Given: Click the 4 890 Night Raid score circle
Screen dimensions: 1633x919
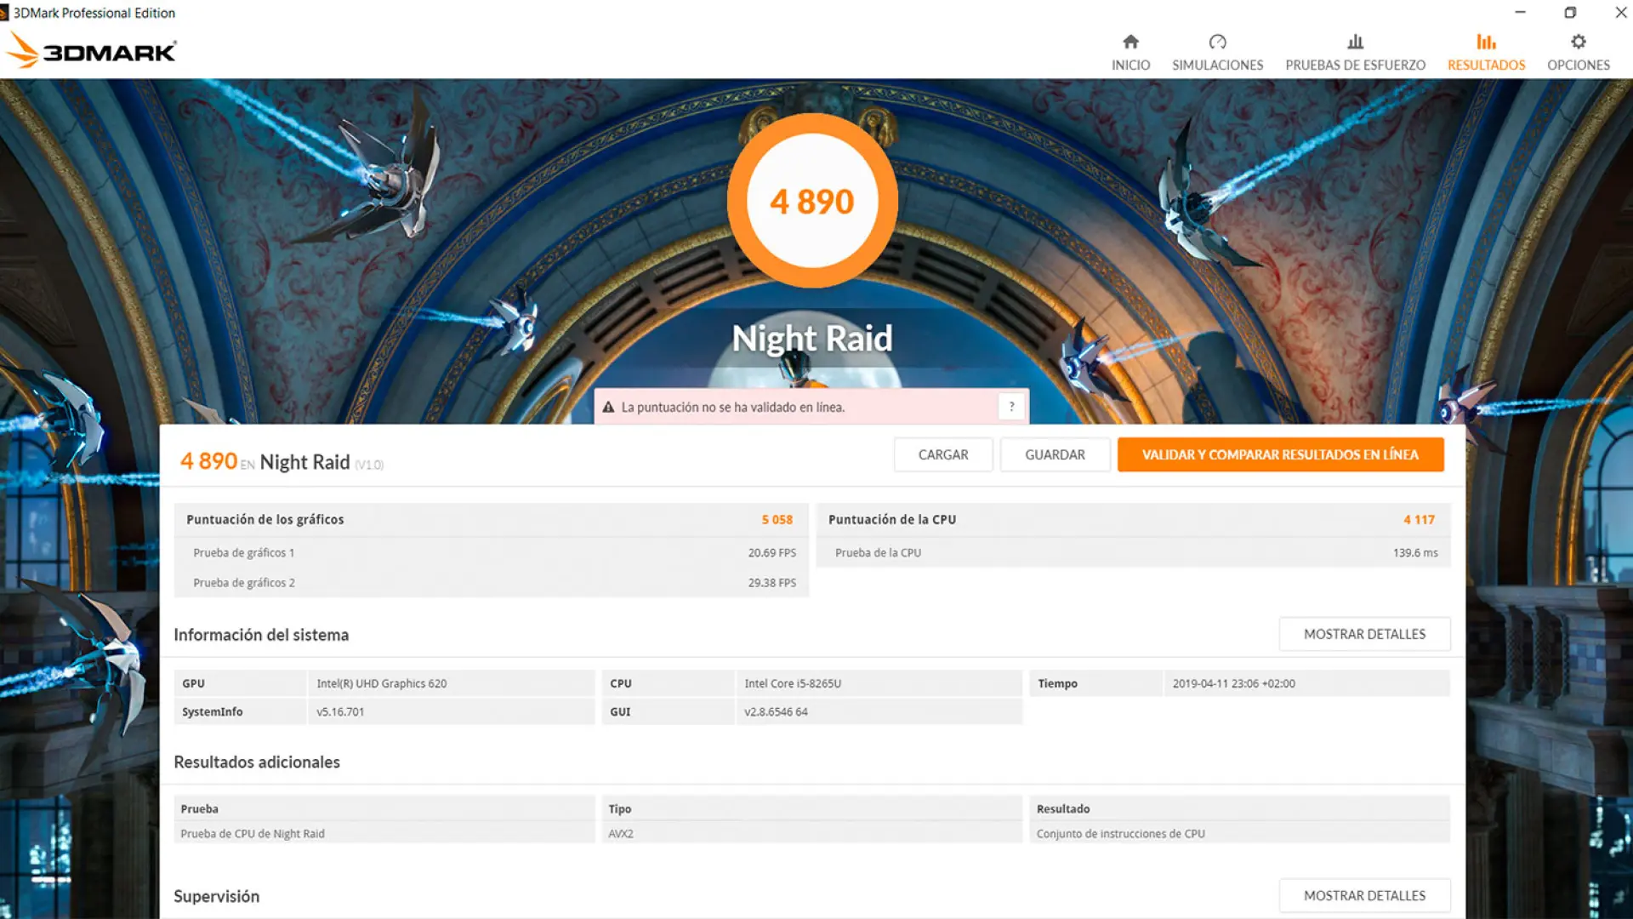Looking at the screenshot, I should [x=811, y=200].
